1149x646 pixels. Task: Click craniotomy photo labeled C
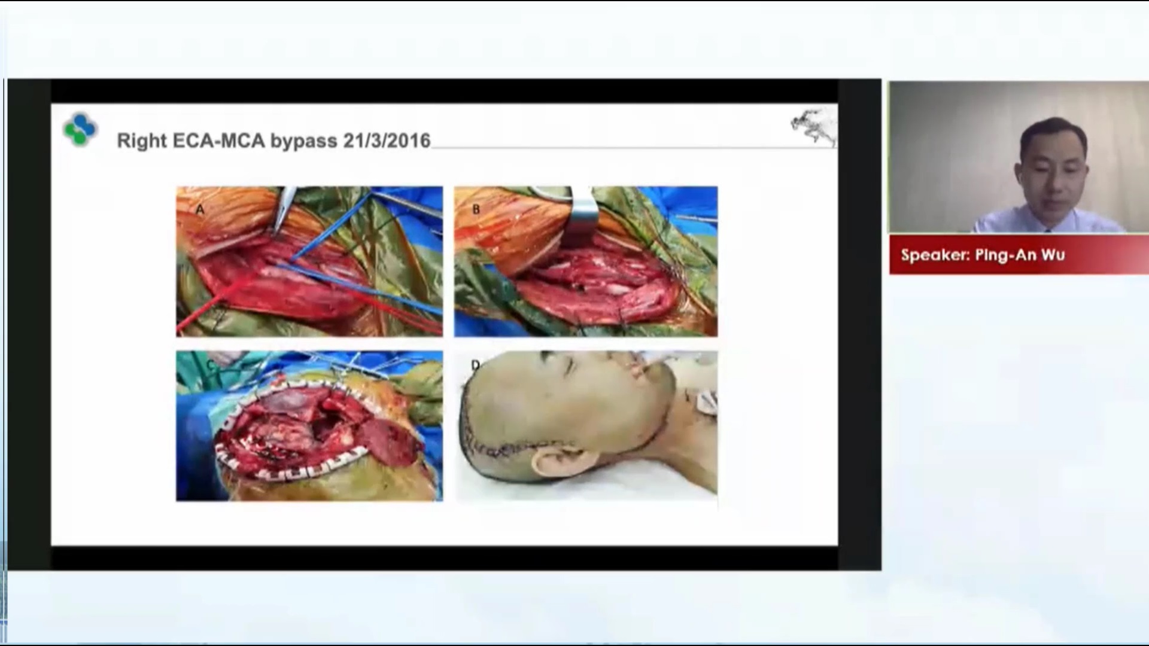[309, 426]
